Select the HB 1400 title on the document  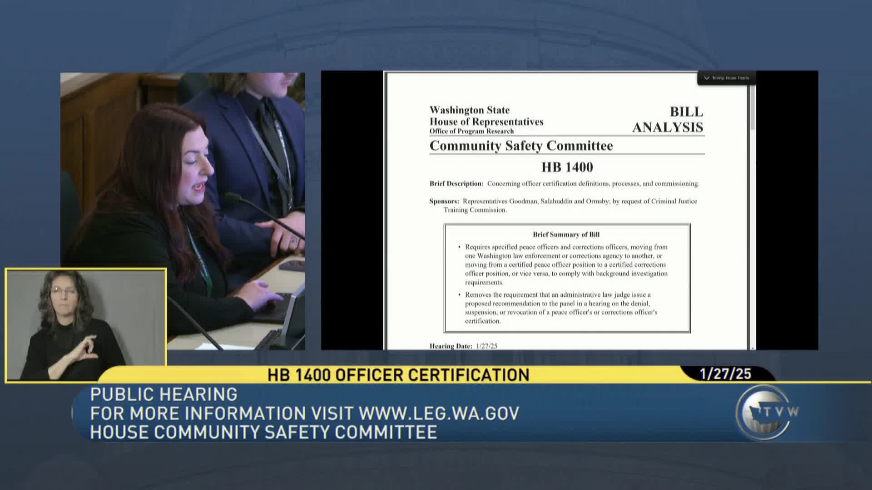tap(567, 167)
